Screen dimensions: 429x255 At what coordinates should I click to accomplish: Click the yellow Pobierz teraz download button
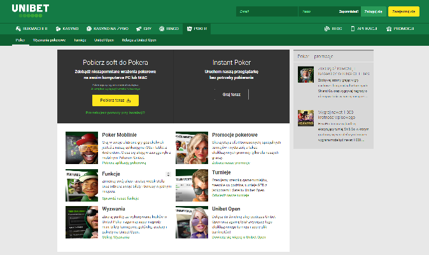115,100
